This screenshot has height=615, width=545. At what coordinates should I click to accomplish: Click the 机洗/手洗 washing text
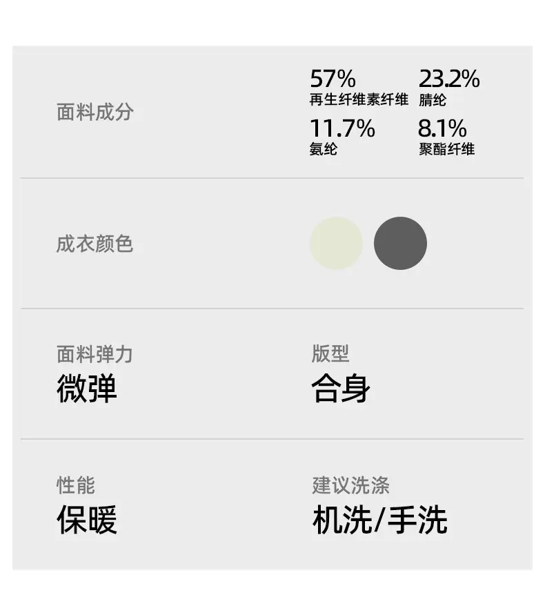pos(379,520)
